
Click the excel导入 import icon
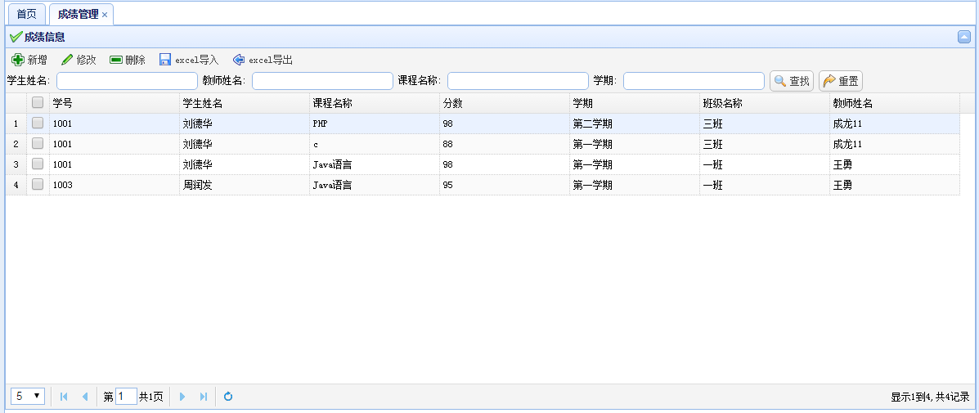click(165, 60)
